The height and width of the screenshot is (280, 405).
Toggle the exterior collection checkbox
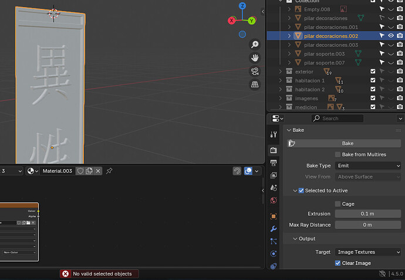tap(373, 71)
